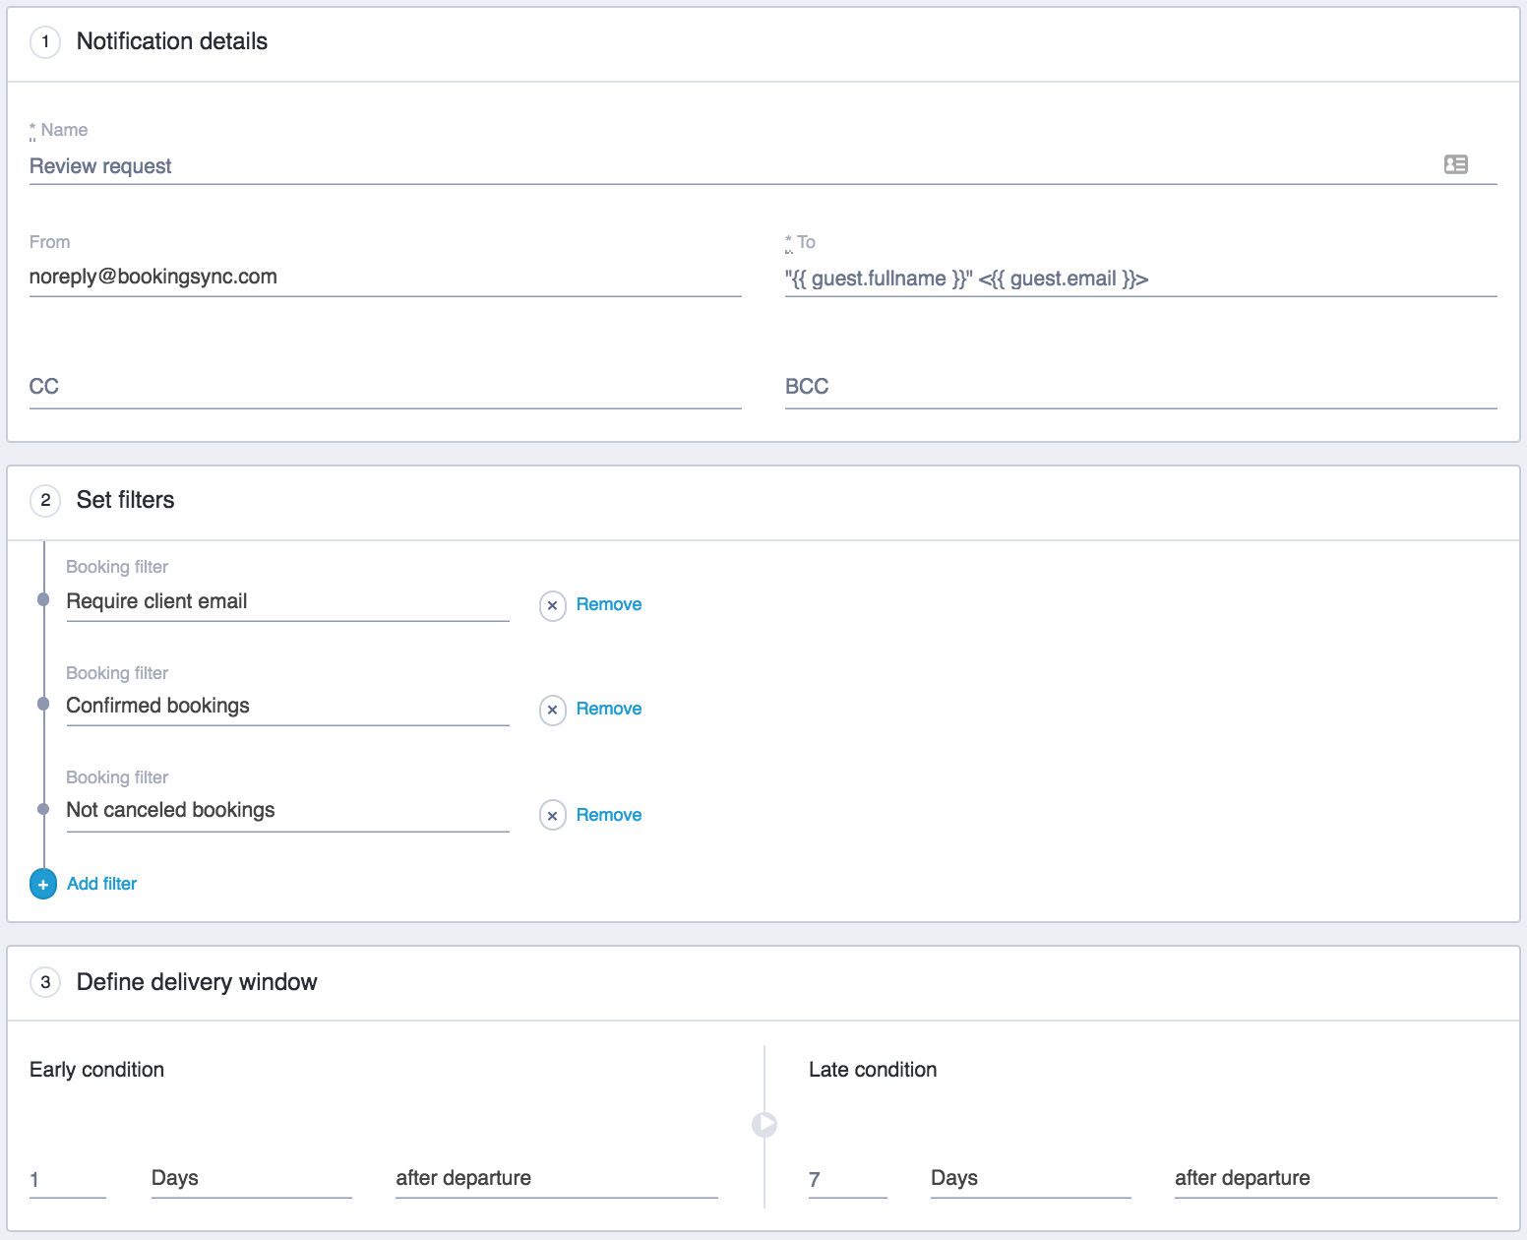
Task: Click the Add filter link
Action: click(101, 884)
